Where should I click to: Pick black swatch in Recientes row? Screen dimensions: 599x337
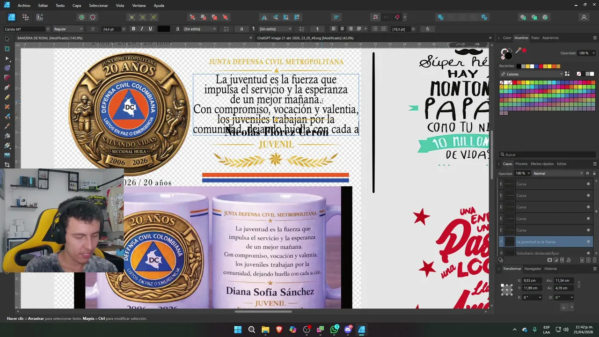(519, 66)
